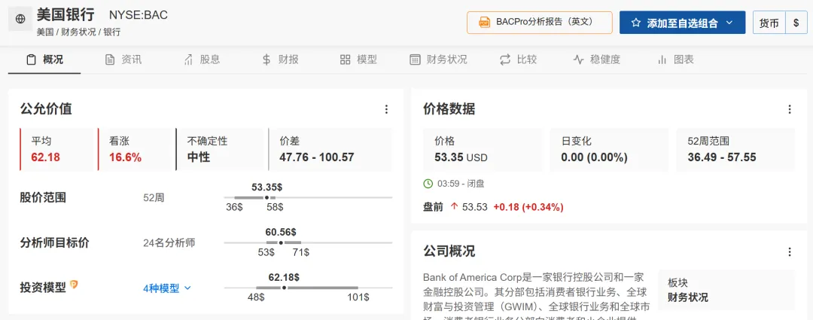Click the bar chart icon of 图表 tab

662,59
